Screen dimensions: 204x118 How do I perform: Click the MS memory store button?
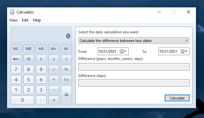tap(41, 49)
